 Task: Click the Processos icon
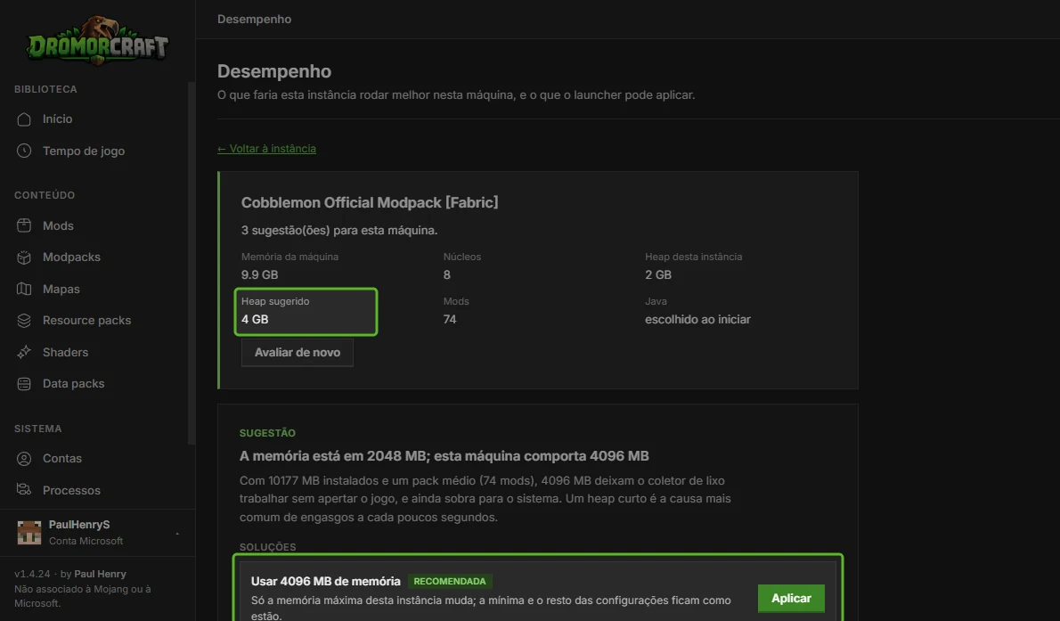(x=24, y=490)
